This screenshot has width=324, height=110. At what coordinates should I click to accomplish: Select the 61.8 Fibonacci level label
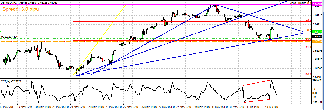(309, 47)
